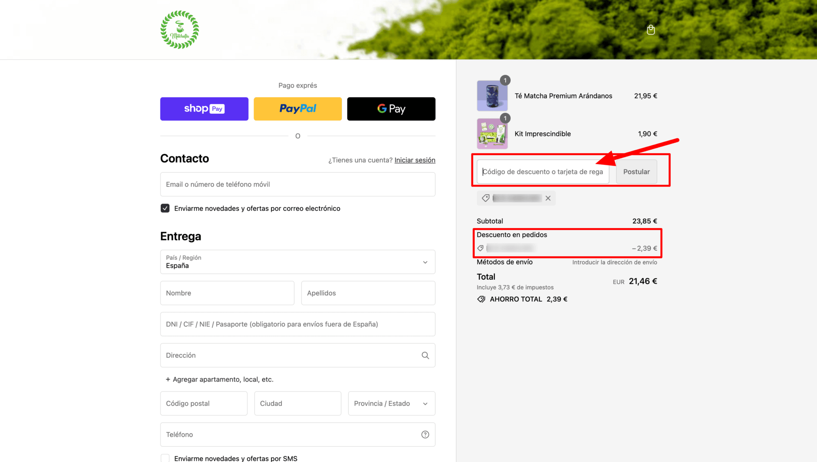Image resolution: width=817 pixels, height=462 pixels.
Task: Focus the Apellidos input field
Action: 368,293
